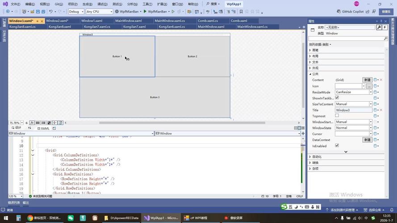Click the Windows Start button
397x223 pixels.
5,218
